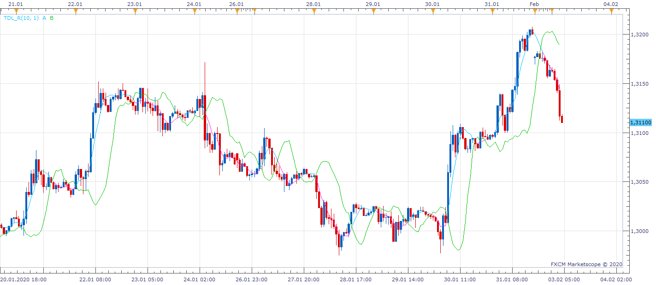Screen dimensions: 656x285
Task: Click the '21.01' date label on top ruler
Action: pyautogui.click(x=16, y=4)
